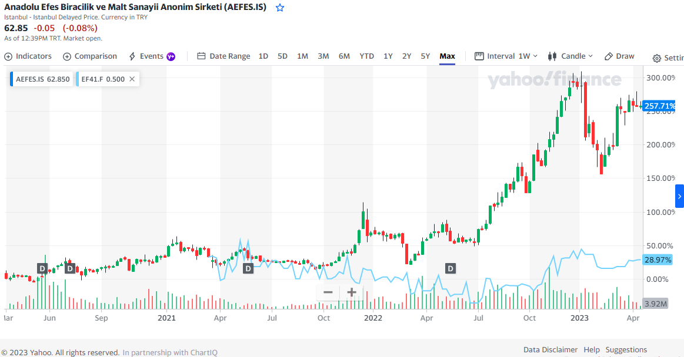Open the Help link
The width and height of the screenshot is (684, 357).
point(592,349)
